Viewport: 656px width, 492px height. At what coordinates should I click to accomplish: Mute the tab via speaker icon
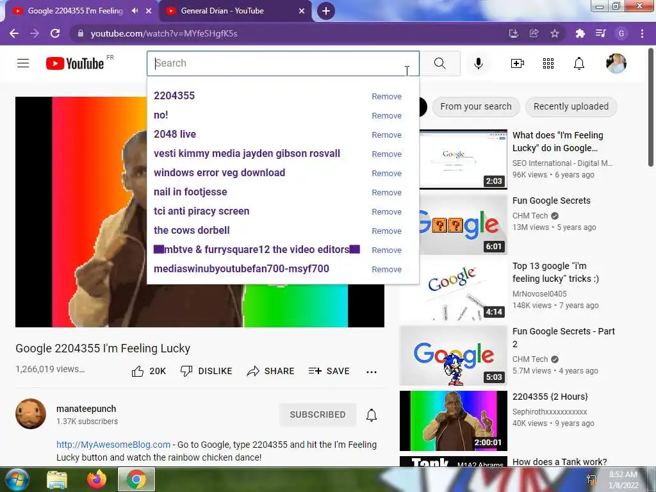click(135, 11)
